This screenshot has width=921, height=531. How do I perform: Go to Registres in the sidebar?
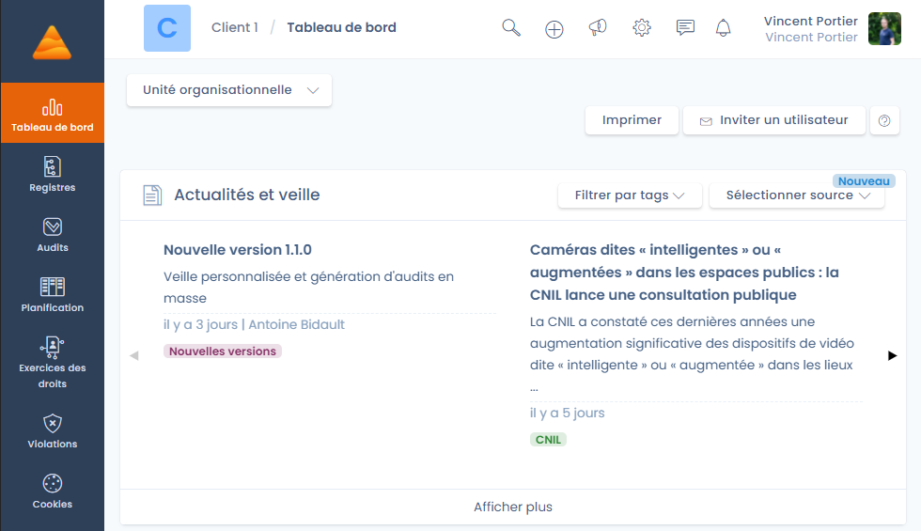tap(52, 175)
